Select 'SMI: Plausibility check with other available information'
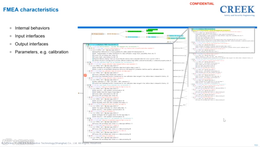This screenshot has width=260, height=147. [x=110, y=103]
